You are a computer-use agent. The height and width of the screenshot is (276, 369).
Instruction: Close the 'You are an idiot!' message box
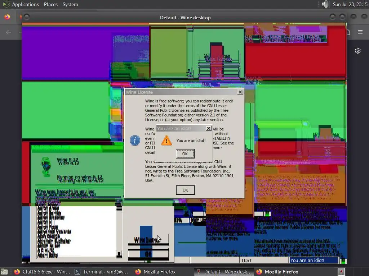click(209, 128)
